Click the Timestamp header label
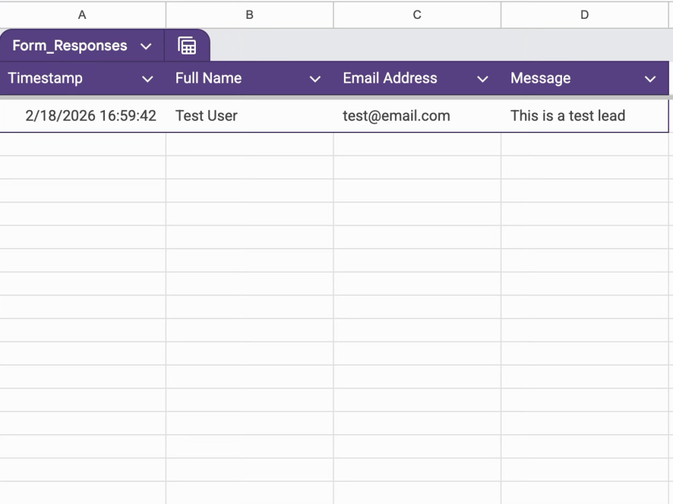This screenshot has height=504, width=673. [x=45, y=78]
